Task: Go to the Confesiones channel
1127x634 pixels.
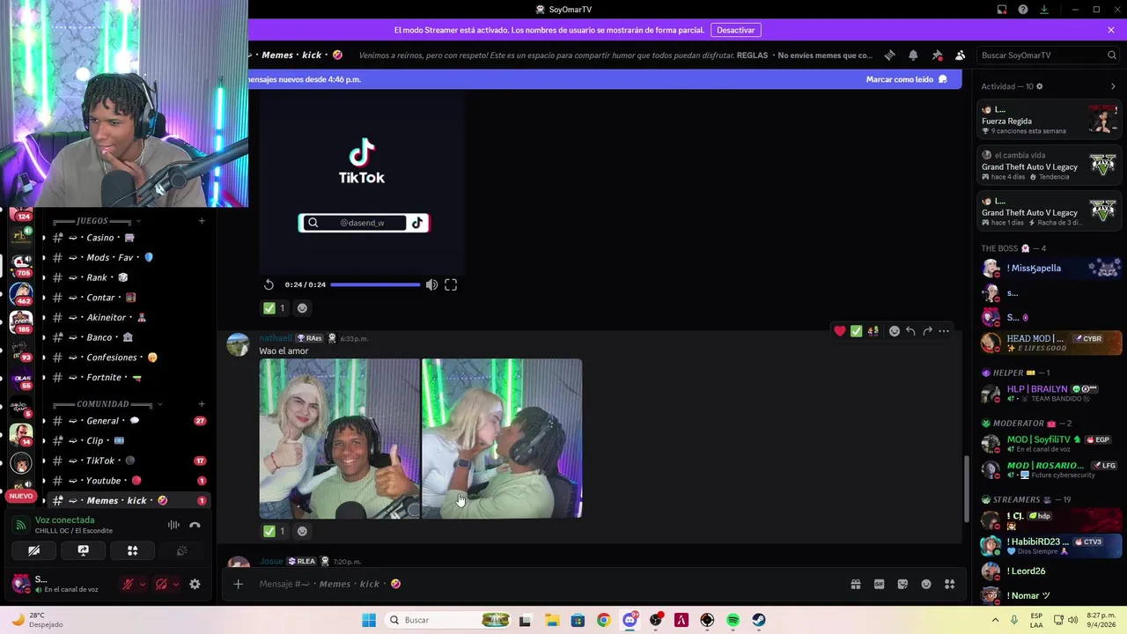Action: [x=129, y=358]
